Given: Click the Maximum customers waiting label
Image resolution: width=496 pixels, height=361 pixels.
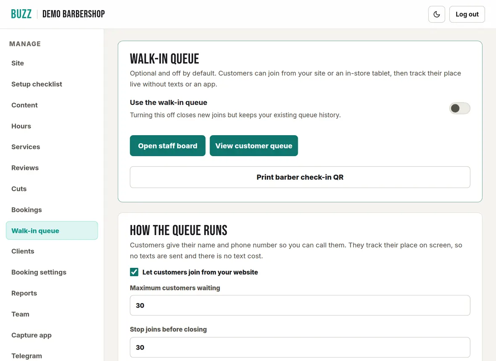Looking at the screenshot, I should click(175, 288).
